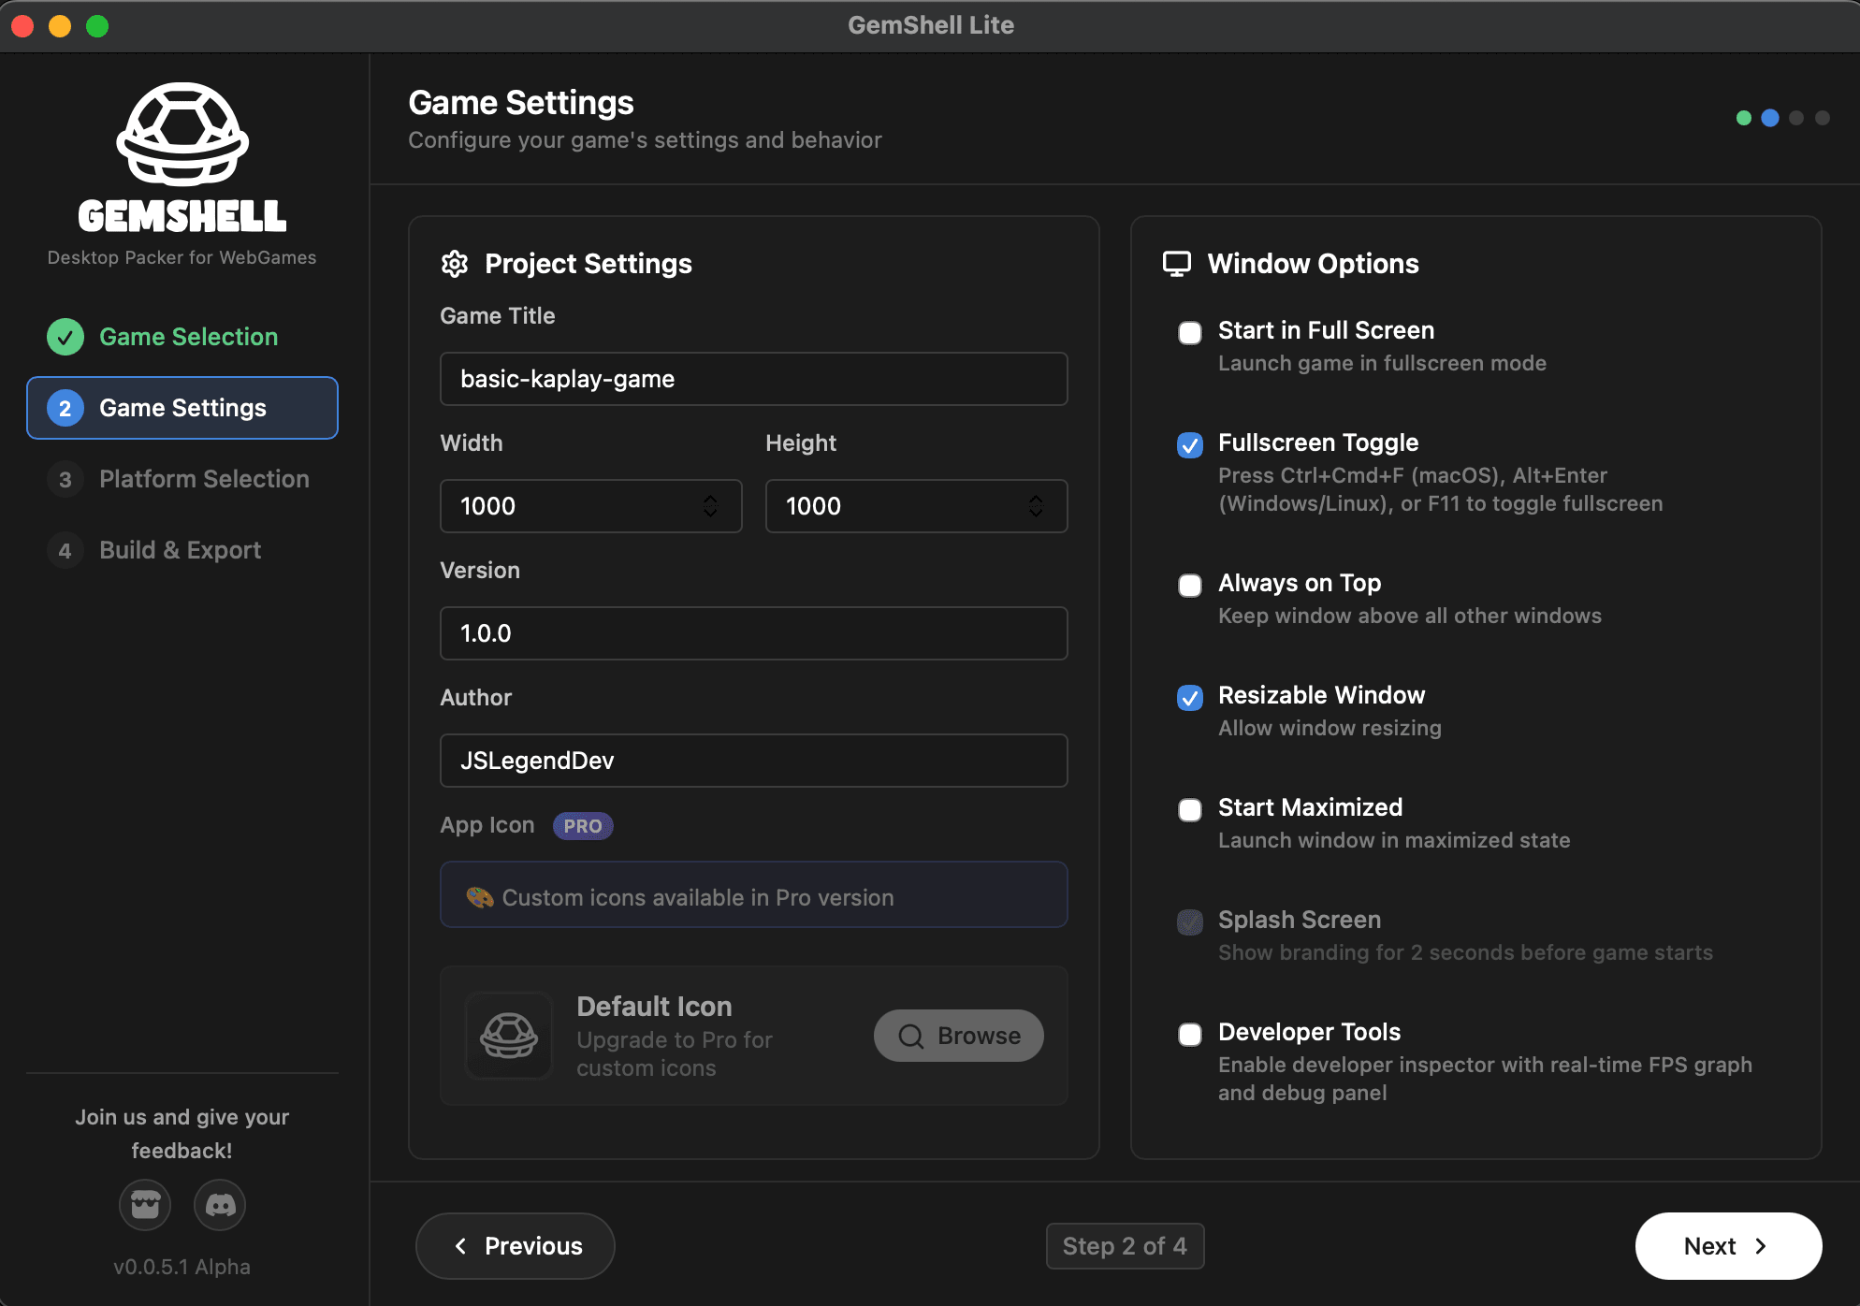The image size is (1860, 1306).
Task: Click the Width field stepper arrows
Action: click(x=710, y=506)
